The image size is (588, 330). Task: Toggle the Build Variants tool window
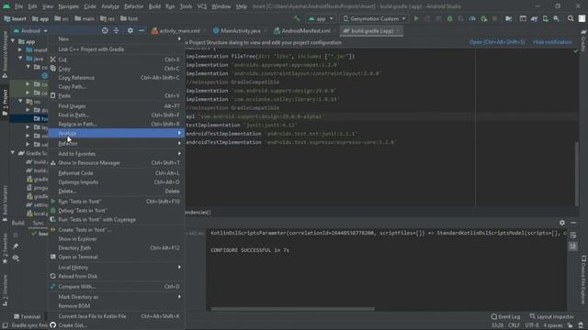(5, 203)
